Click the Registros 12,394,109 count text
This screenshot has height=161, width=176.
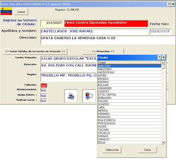[67, 10]
